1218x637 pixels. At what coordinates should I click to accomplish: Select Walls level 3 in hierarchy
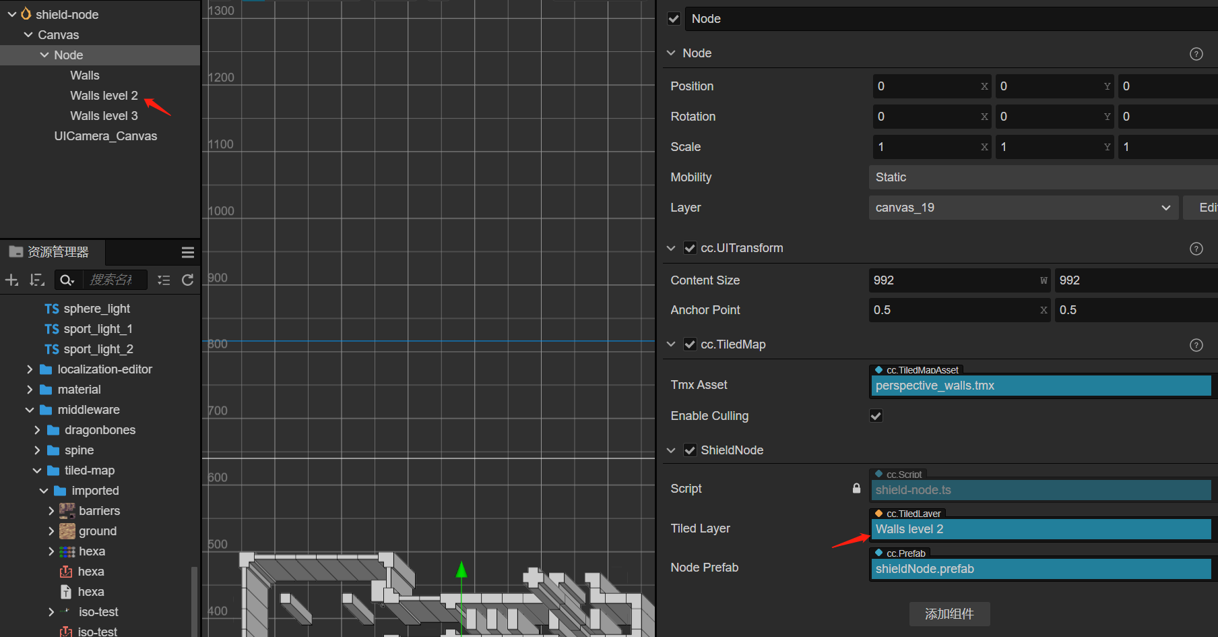104,116
